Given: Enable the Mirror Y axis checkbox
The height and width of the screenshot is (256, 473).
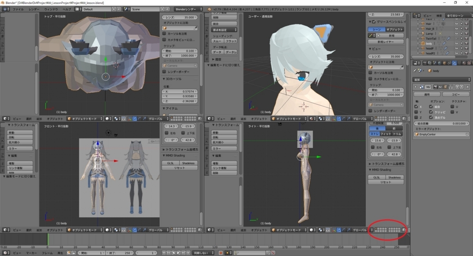Looking at the screenshot, I should coord(416,112).
